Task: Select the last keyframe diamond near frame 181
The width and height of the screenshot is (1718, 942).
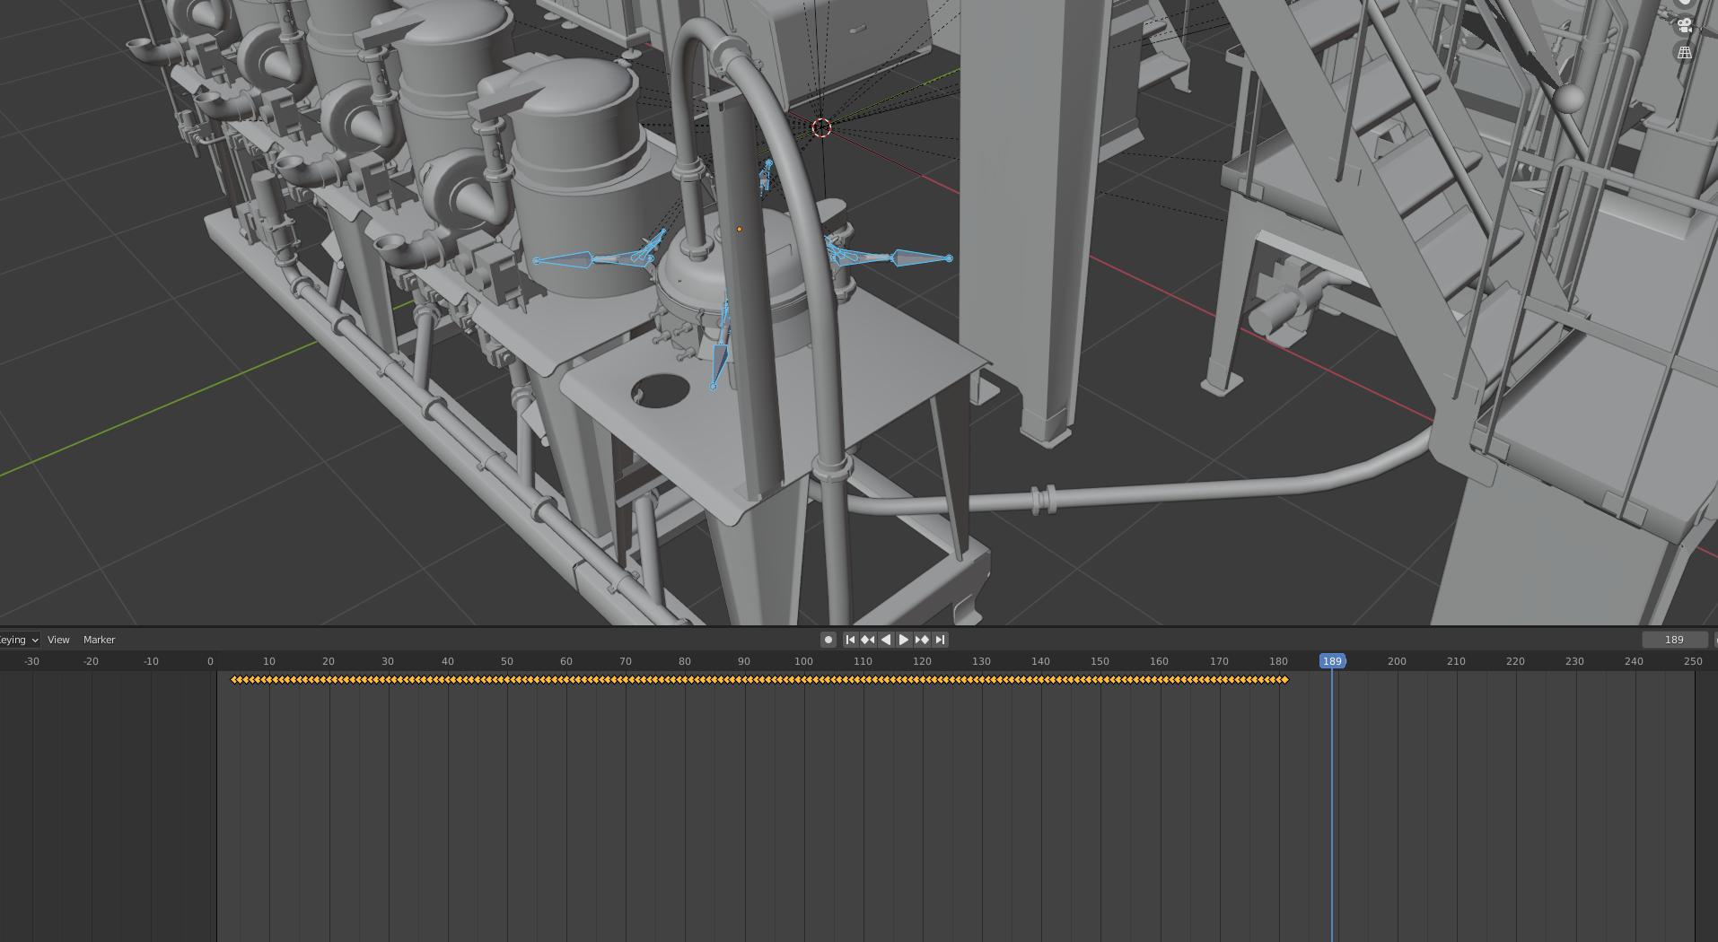Action: pos(1285,679)
